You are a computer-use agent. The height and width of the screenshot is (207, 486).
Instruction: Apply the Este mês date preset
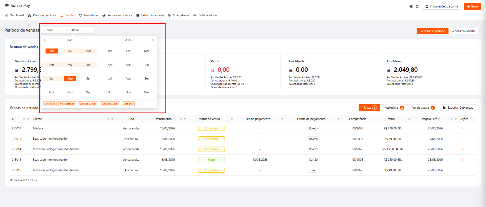pos(50,104)
